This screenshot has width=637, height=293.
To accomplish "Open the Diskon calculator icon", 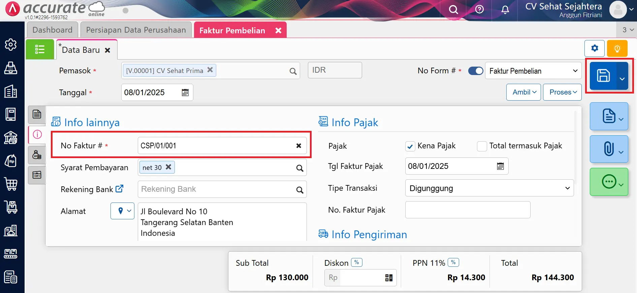I will (x=389, y=278).
